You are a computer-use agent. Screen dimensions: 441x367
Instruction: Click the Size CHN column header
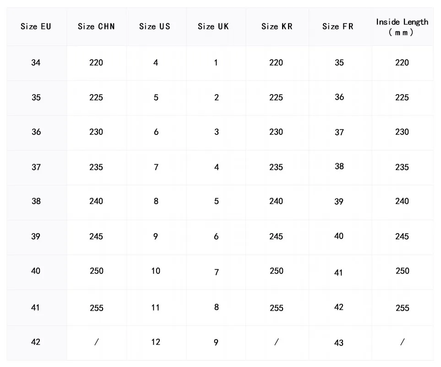96,27
